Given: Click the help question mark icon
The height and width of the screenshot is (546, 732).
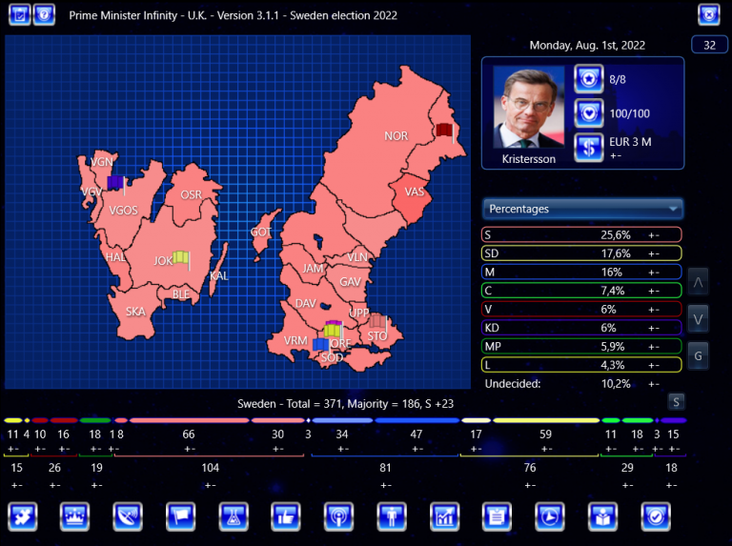Looking at the screenshot, I should coord(44,15).
